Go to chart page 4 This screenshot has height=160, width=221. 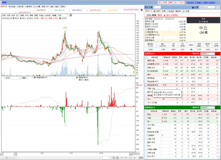9,158
